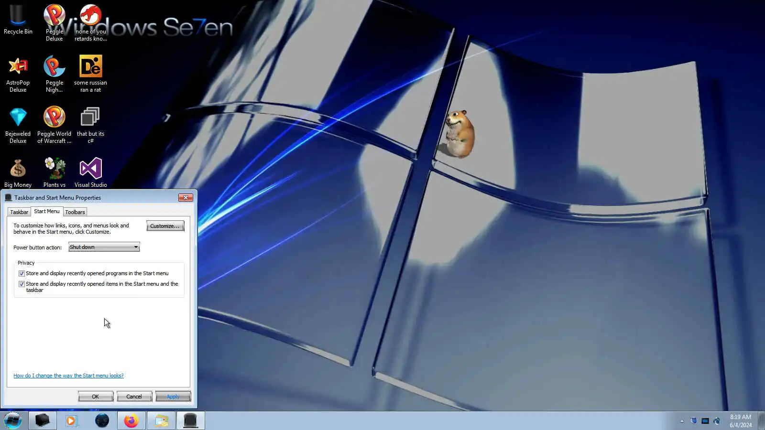Select the Peggle Nights desktop icon
Viewport: 765px width, 430px height.
click(55, 74)
